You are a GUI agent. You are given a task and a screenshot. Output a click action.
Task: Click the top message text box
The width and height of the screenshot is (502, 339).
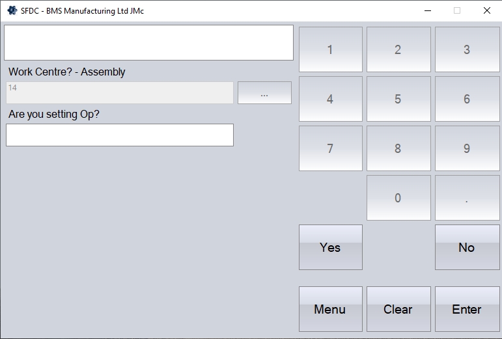click(149, 43)
